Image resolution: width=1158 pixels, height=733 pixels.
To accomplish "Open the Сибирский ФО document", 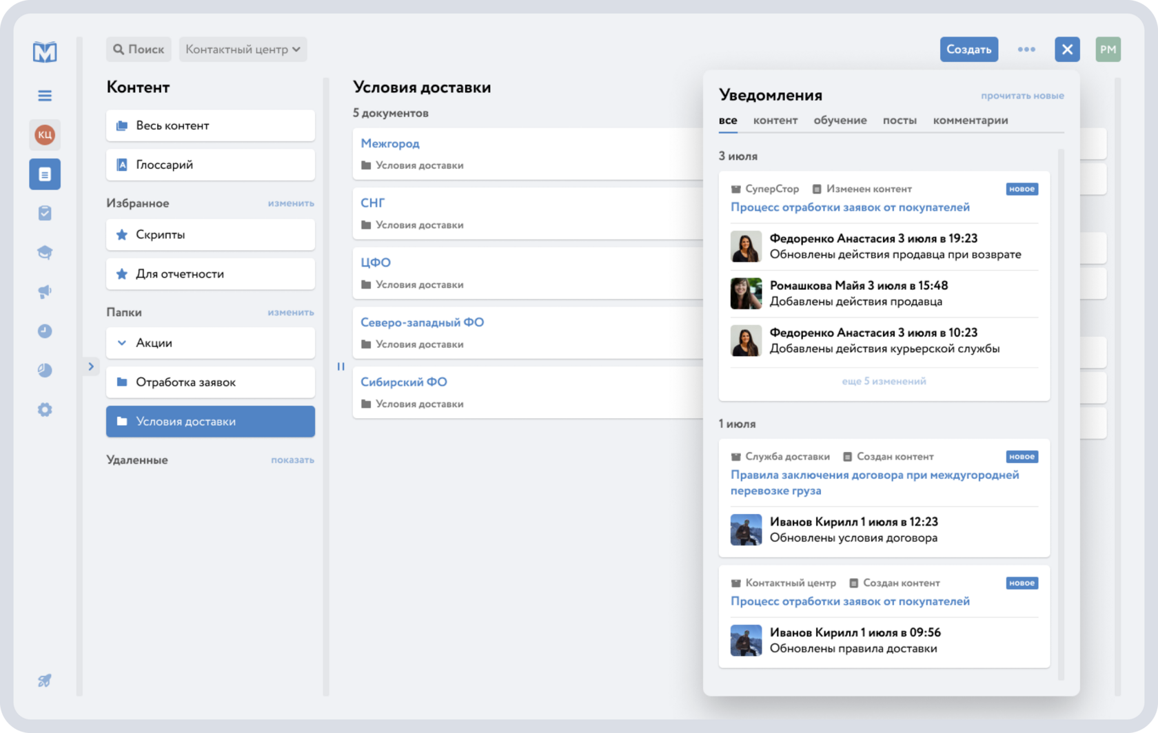I will [x=404, y=382].
